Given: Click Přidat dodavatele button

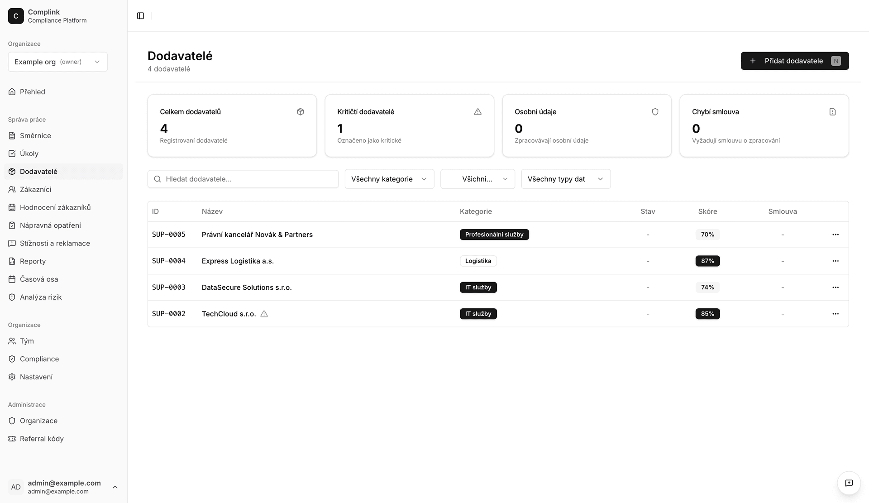Looking at the screenshot, I should (x=794, y=61).
